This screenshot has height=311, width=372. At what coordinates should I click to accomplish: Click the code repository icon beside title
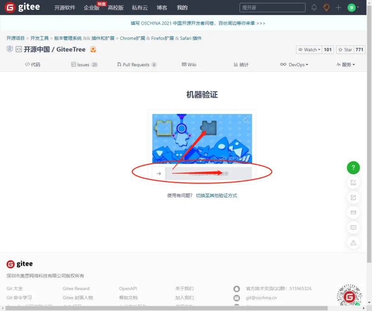pos(19,49)
